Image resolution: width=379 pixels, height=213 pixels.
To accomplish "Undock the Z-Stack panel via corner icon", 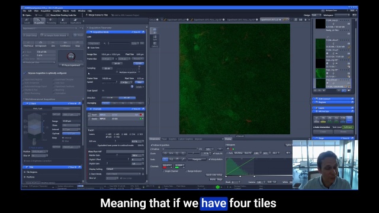I will click(79, 104).
